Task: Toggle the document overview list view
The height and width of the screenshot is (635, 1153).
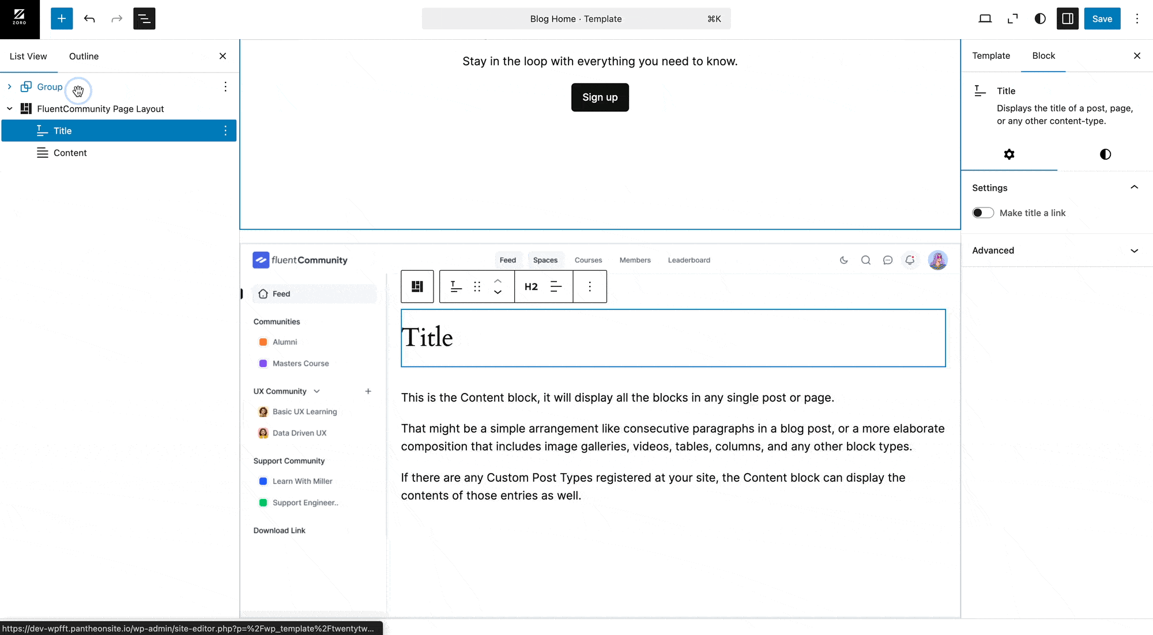Action: pyautogui.click(x=144, y=19)
